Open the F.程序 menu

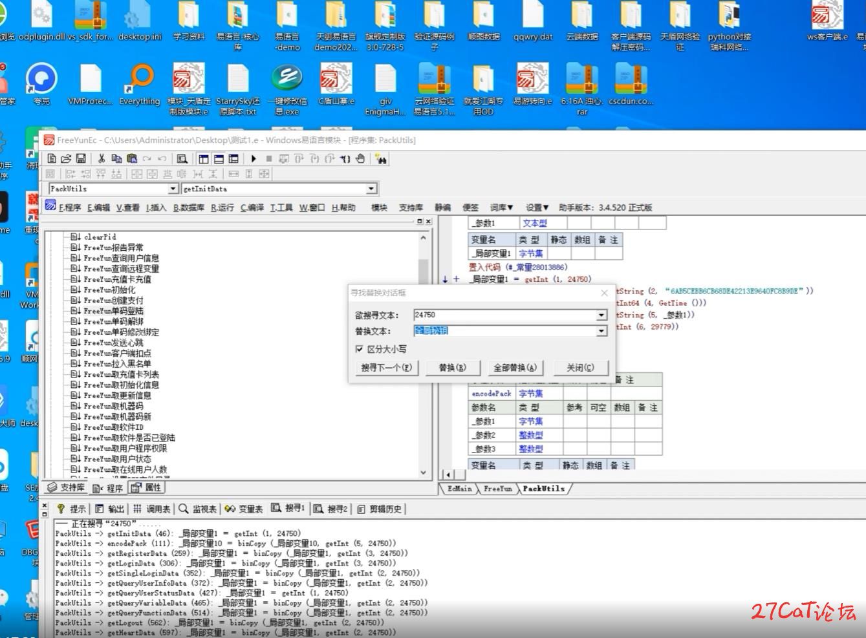click(70, 207)
